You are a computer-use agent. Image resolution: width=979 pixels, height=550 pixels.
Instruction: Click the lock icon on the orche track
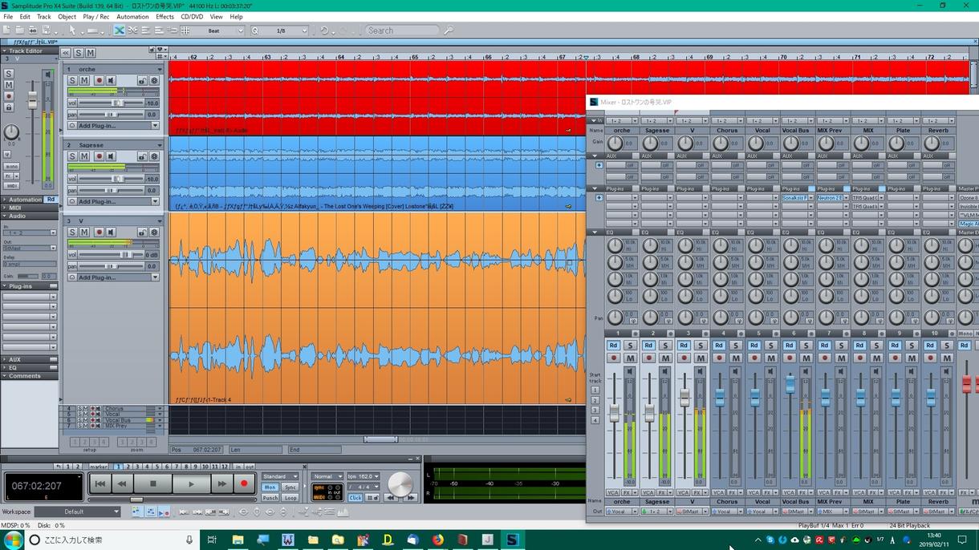pyautogui.click(x=142, y=81)
